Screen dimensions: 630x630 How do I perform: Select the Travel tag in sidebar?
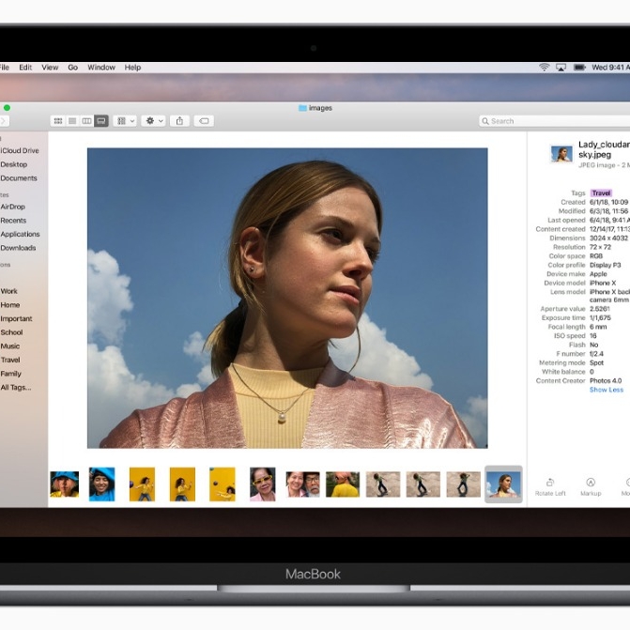10,360
